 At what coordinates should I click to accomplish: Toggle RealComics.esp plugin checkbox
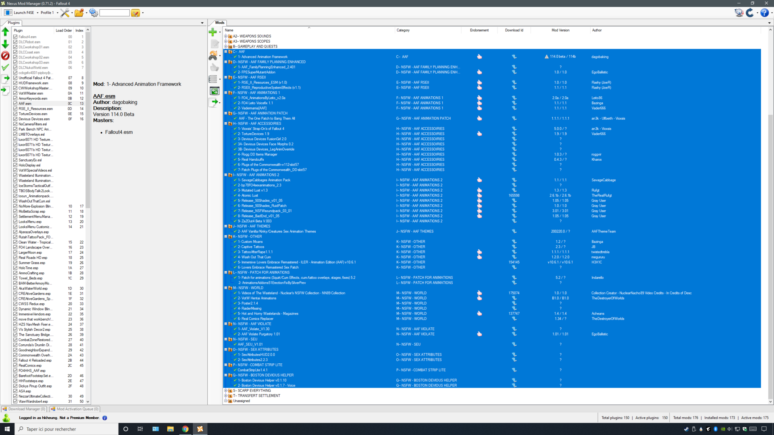15,366
